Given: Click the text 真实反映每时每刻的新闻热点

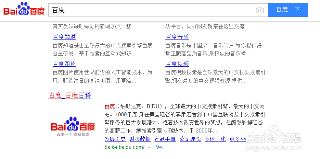Looking at the screenshot, I should [x=94, y=27].
